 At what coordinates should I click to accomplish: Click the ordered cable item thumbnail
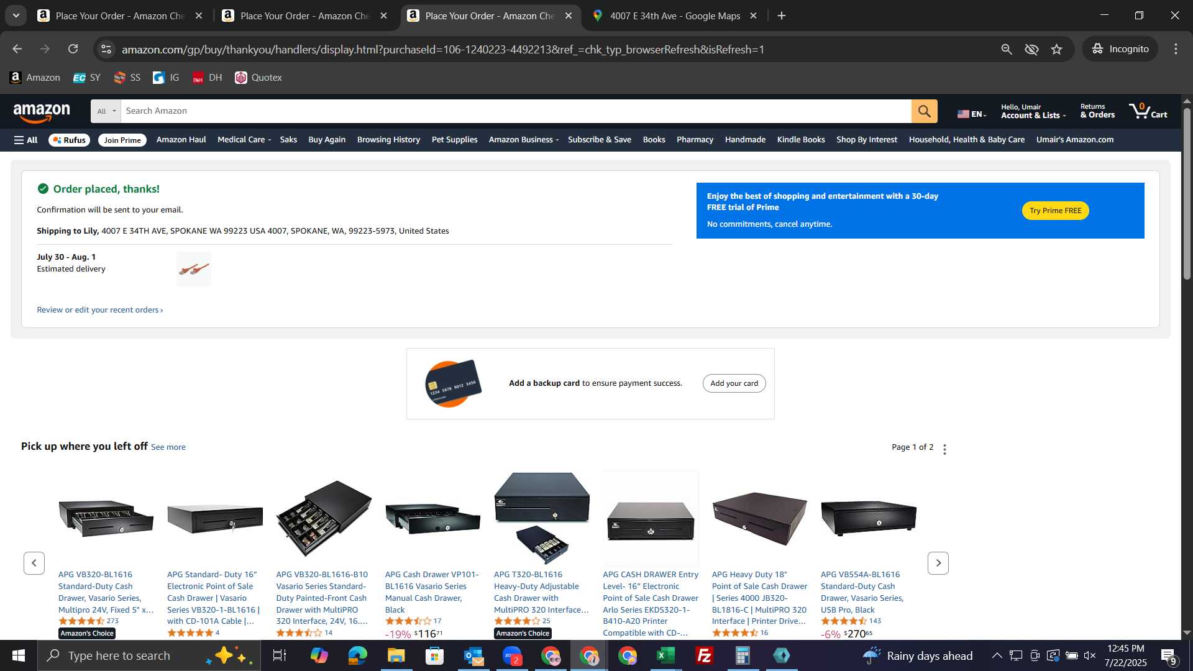pyautogui.click(x=194, y=269)
